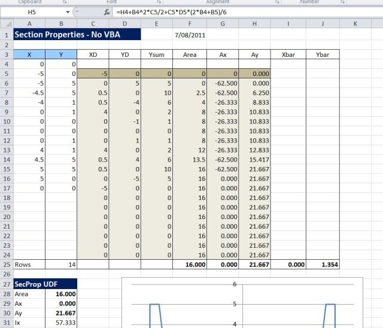The image size is (383, 328).
Task: Click the Select All corner button
Action: 6,23
